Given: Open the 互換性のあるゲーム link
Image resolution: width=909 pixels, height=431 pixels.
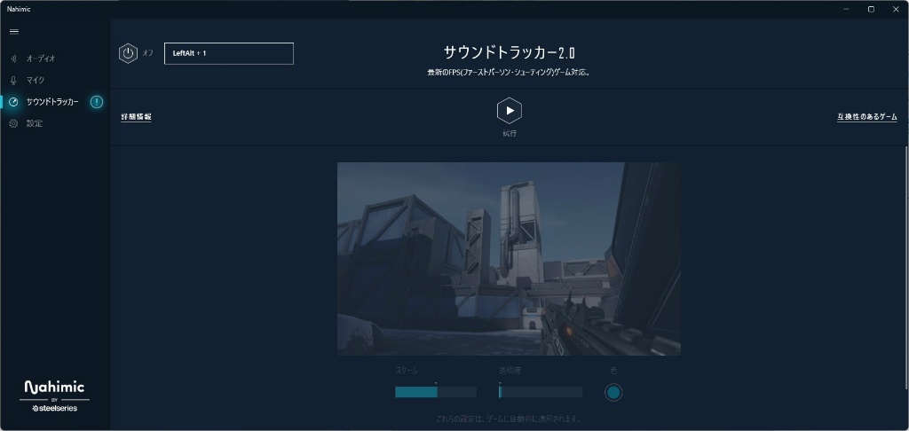Looking at the screenshot, I should 866,117.
